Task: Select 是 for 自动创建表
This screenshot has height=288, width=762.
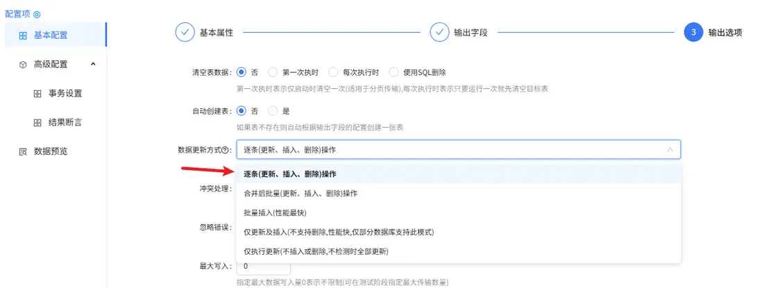Action: 273,111
